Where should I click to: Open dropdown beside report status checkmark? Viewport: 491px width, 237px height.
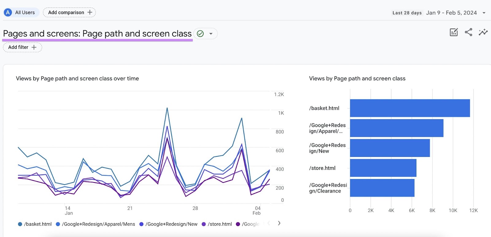pyautogui.click(x=211, y=34)
